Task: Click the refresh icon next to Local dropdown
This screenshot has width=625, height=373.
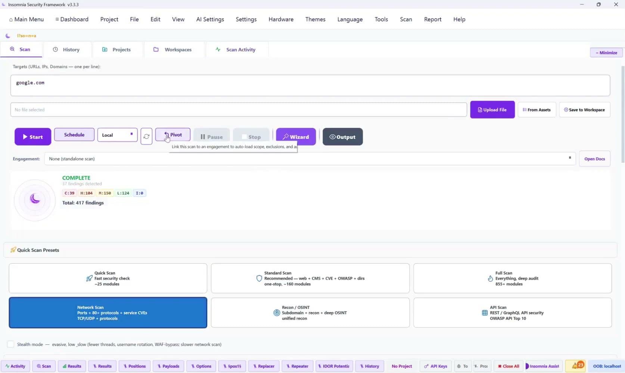Action: point(146,137)
